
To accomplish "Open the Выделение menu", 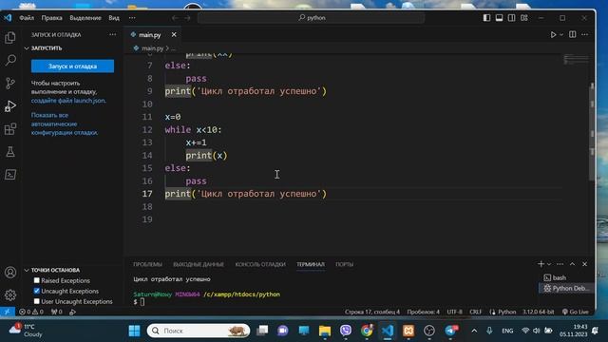I will tap(85, 18).
